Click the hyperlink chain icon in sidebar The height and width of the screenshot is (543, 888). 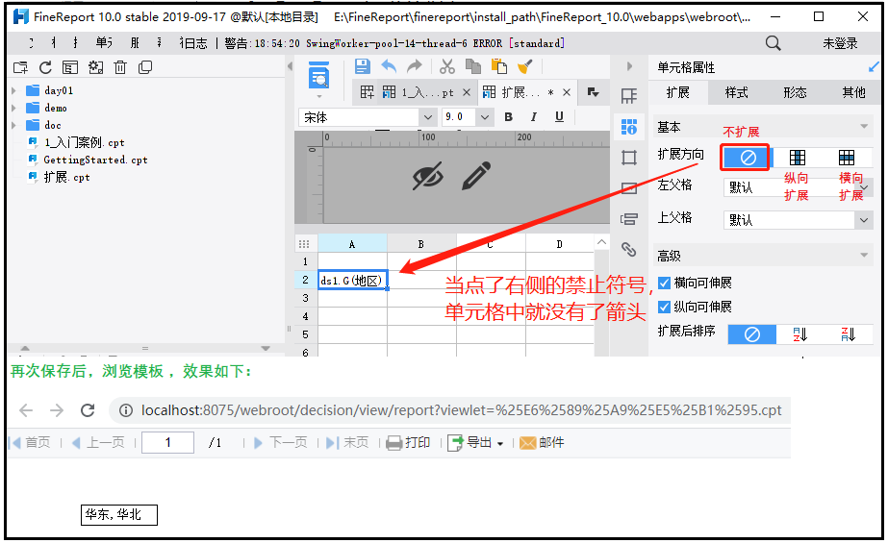[629, 250]
